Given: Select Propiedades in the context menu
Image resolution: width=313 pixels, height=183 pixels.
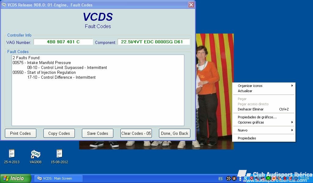Looking at the screenshot, I should (247, 138).
